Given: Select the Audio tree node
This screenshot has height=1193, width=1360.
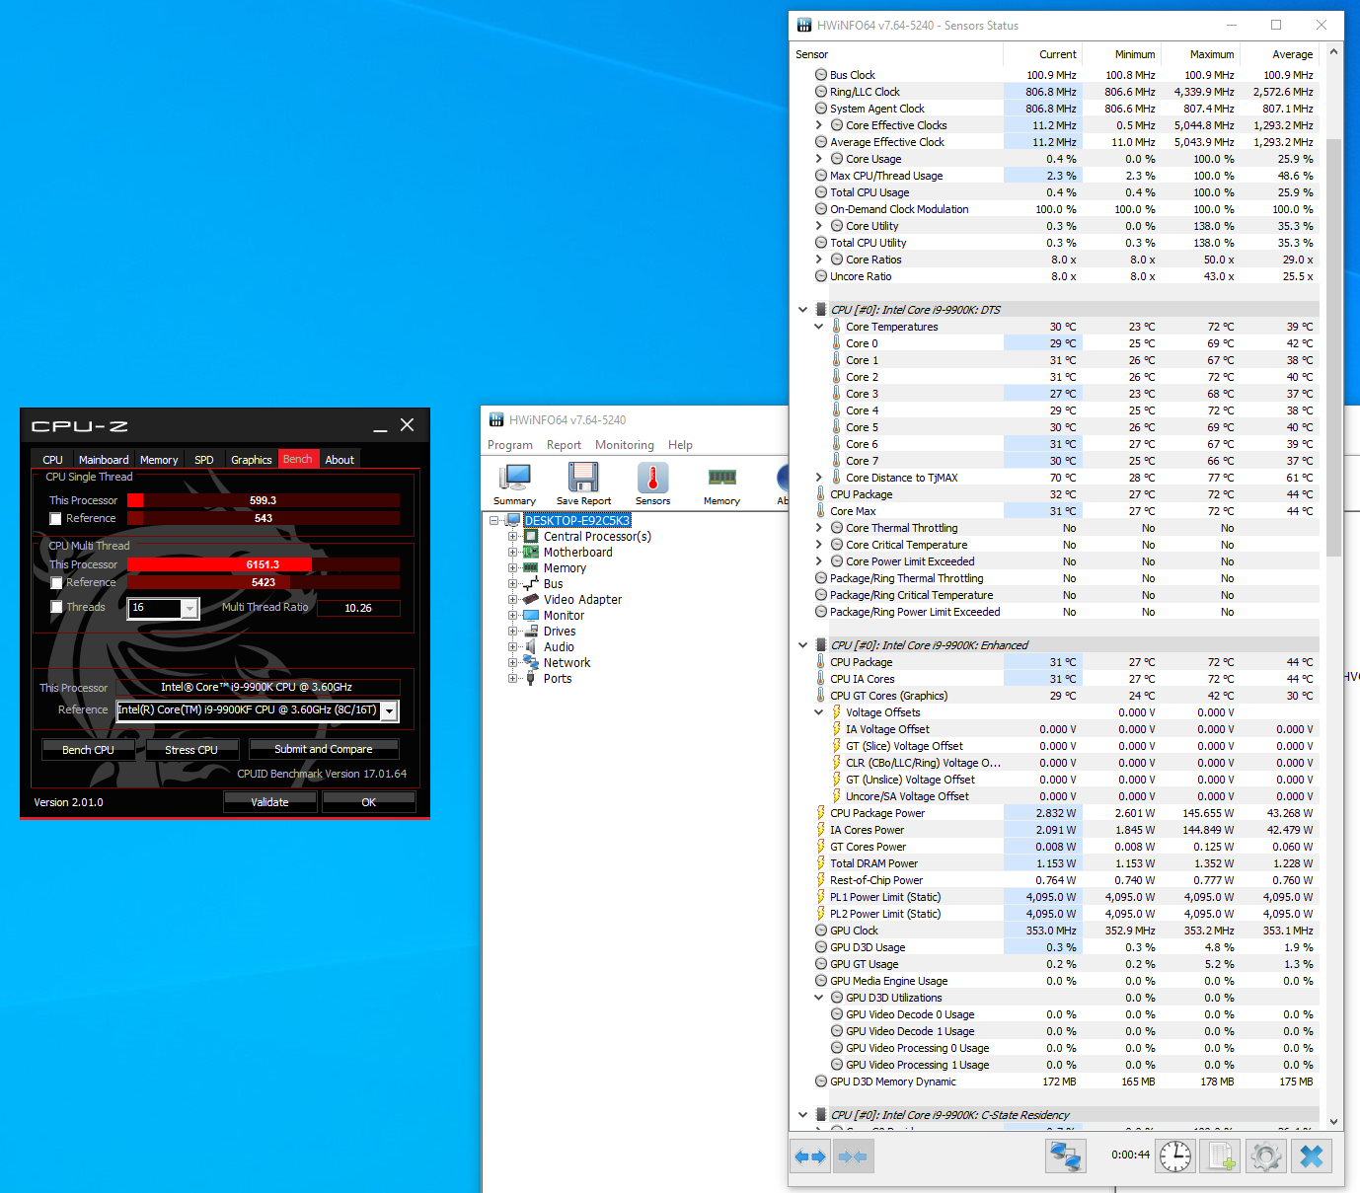Looking at the screenshot, I should click(x=559, y=647).
